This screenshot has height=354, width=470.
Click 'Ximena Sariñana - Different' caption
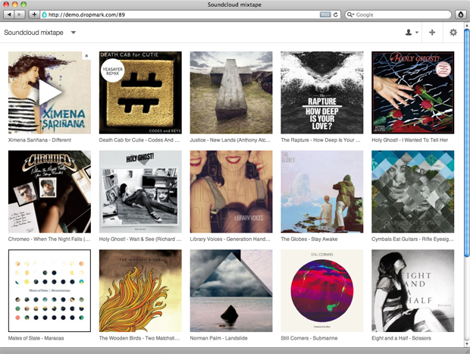point(39,140)
